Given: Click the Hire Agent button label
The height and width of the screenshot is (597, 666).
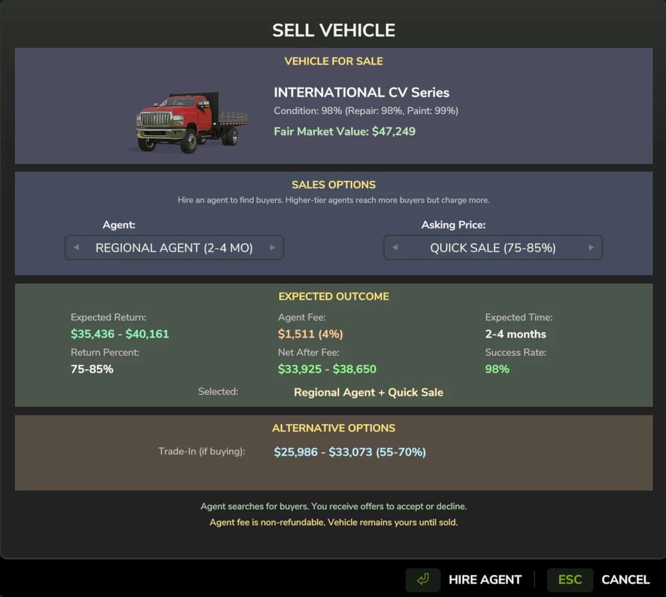Looking at the screenshot, I should click(485, 580).
